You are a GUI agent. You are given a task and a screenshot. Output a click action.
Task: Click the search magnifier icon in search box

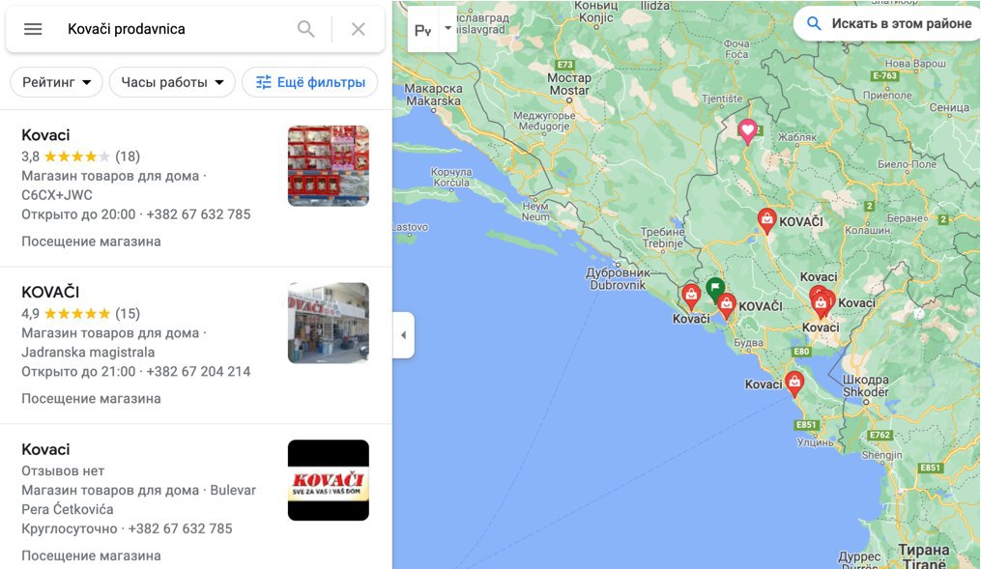[306, 29]
